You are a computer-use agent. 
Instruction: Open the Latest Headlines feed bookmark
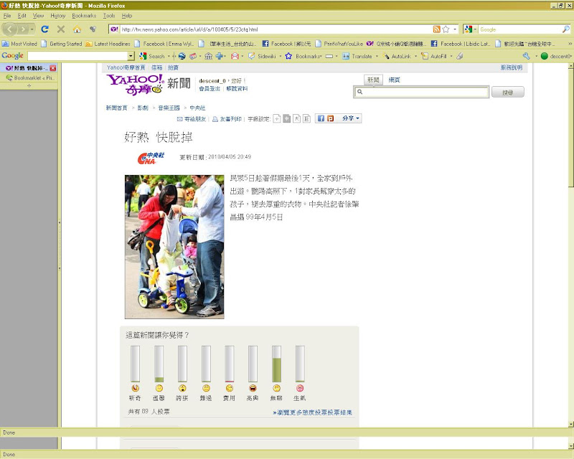pyautogui.click(x=108, y=44)
